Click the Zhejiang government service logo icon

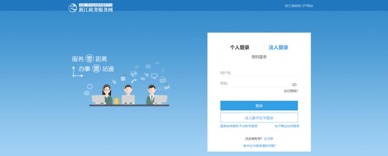[73, 8]
